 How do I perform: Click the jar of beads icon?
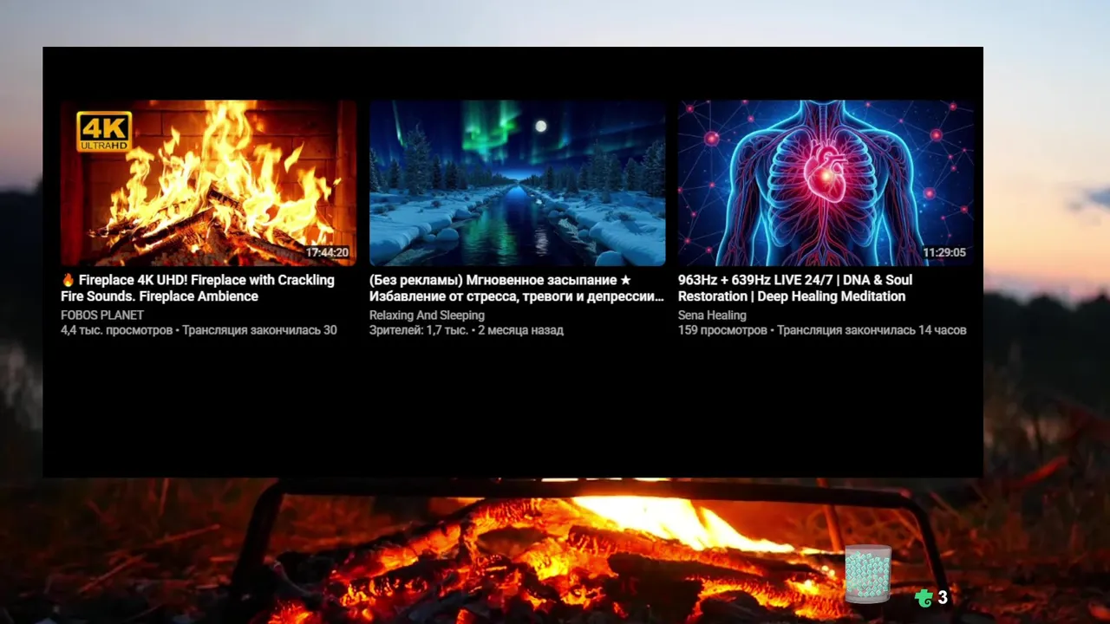coord(868,574)
